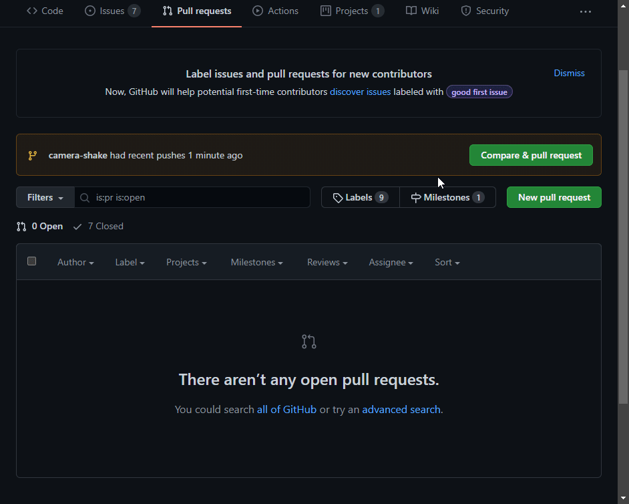
Task: Expand the Projects filter dropdown
Action: click(186, 262)
